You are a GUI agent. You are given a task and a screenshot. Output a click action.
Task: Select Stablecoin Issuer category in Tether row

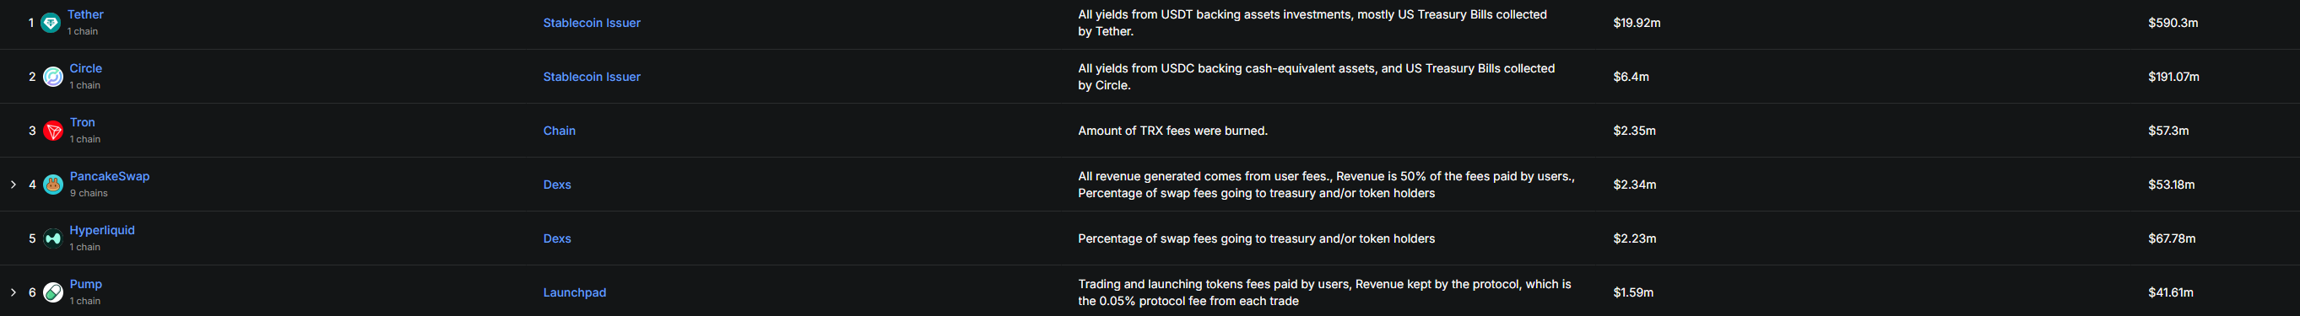point(592,24)
